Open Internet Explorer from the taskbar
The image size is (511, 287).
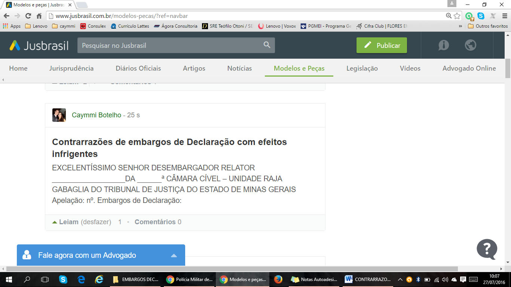(99, 279)
